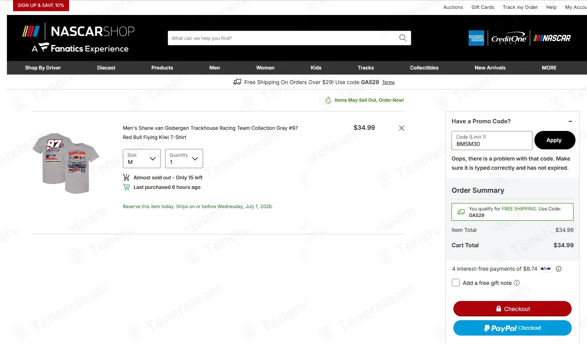Click Zip payments info icon
587x344 pixels.
click(x=559, y=269)
